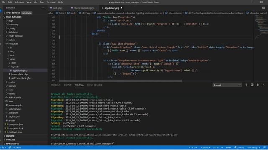This screenshot has width=268, height=150.
Task: Change end of line LF setting
Action: click(222, 147)
